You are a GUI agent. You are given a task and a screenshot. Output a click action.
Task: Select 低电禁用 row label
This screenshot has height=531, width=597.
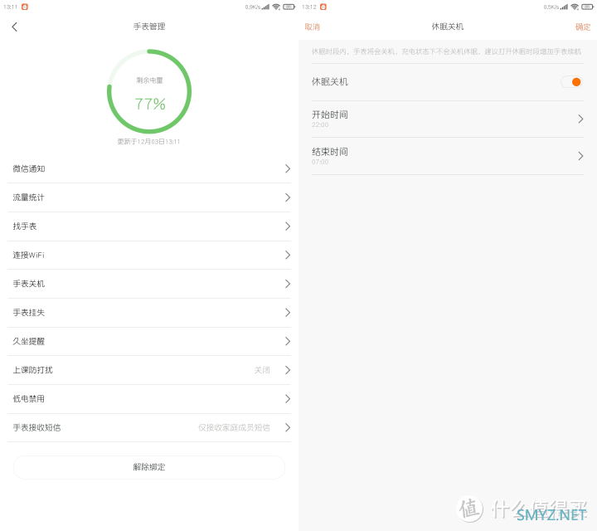(28, 399)
